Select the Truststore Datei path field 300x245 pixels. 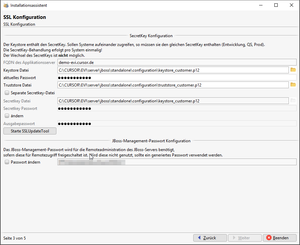tap(173, 85)
